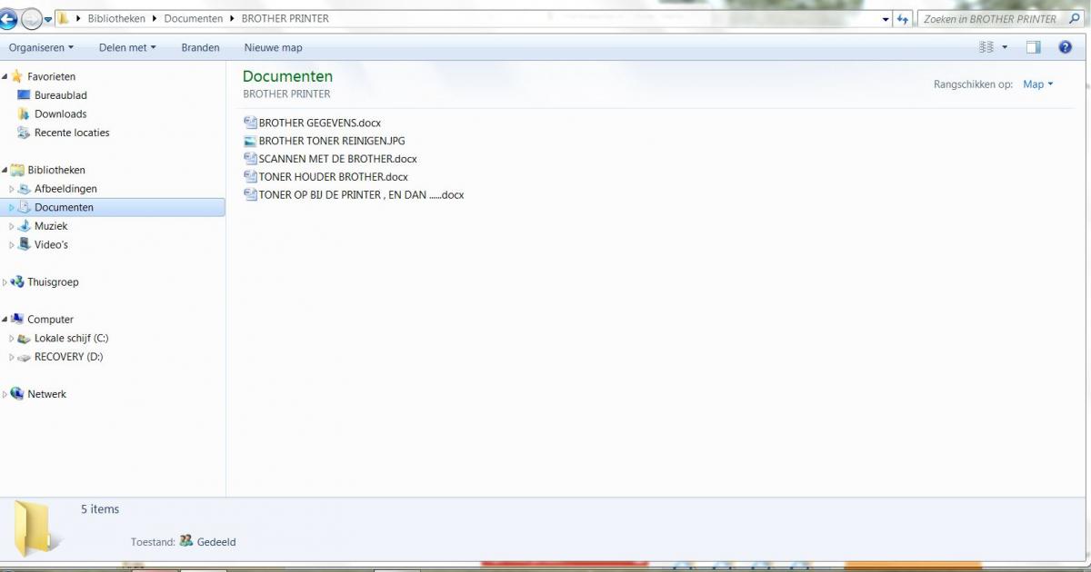Click the Branden toolbar button

(200, 47)
